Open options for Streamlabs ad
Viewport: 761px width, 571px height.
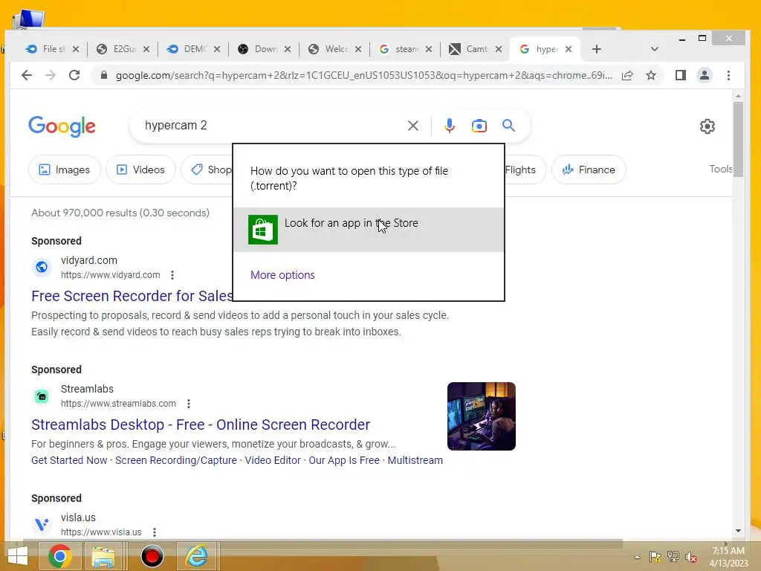pos(189,404)
